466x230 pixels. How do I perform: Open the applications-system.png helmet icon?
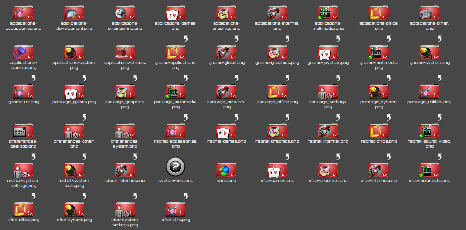point(74,52)
